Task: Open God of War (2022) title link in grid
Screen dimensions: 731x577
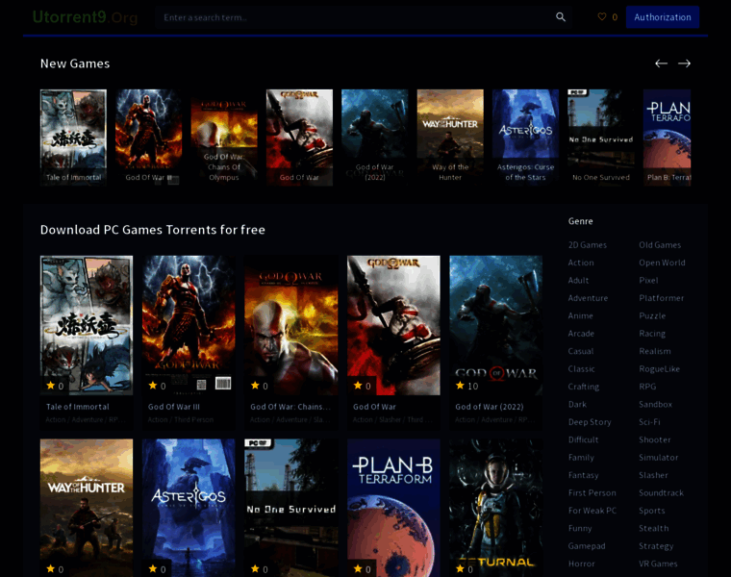Action: [x=490, y=407]
